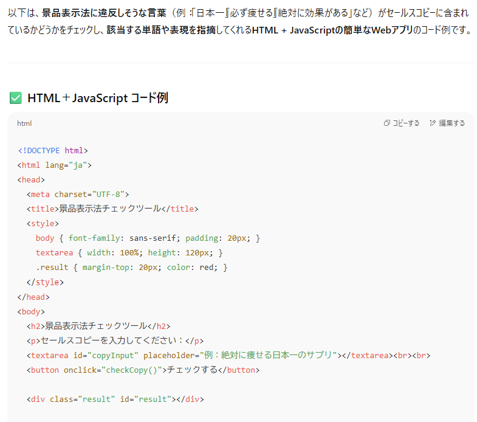Click the edit pencil icon in code header
The width and height of the screenshot is (477, 422).
433,123
